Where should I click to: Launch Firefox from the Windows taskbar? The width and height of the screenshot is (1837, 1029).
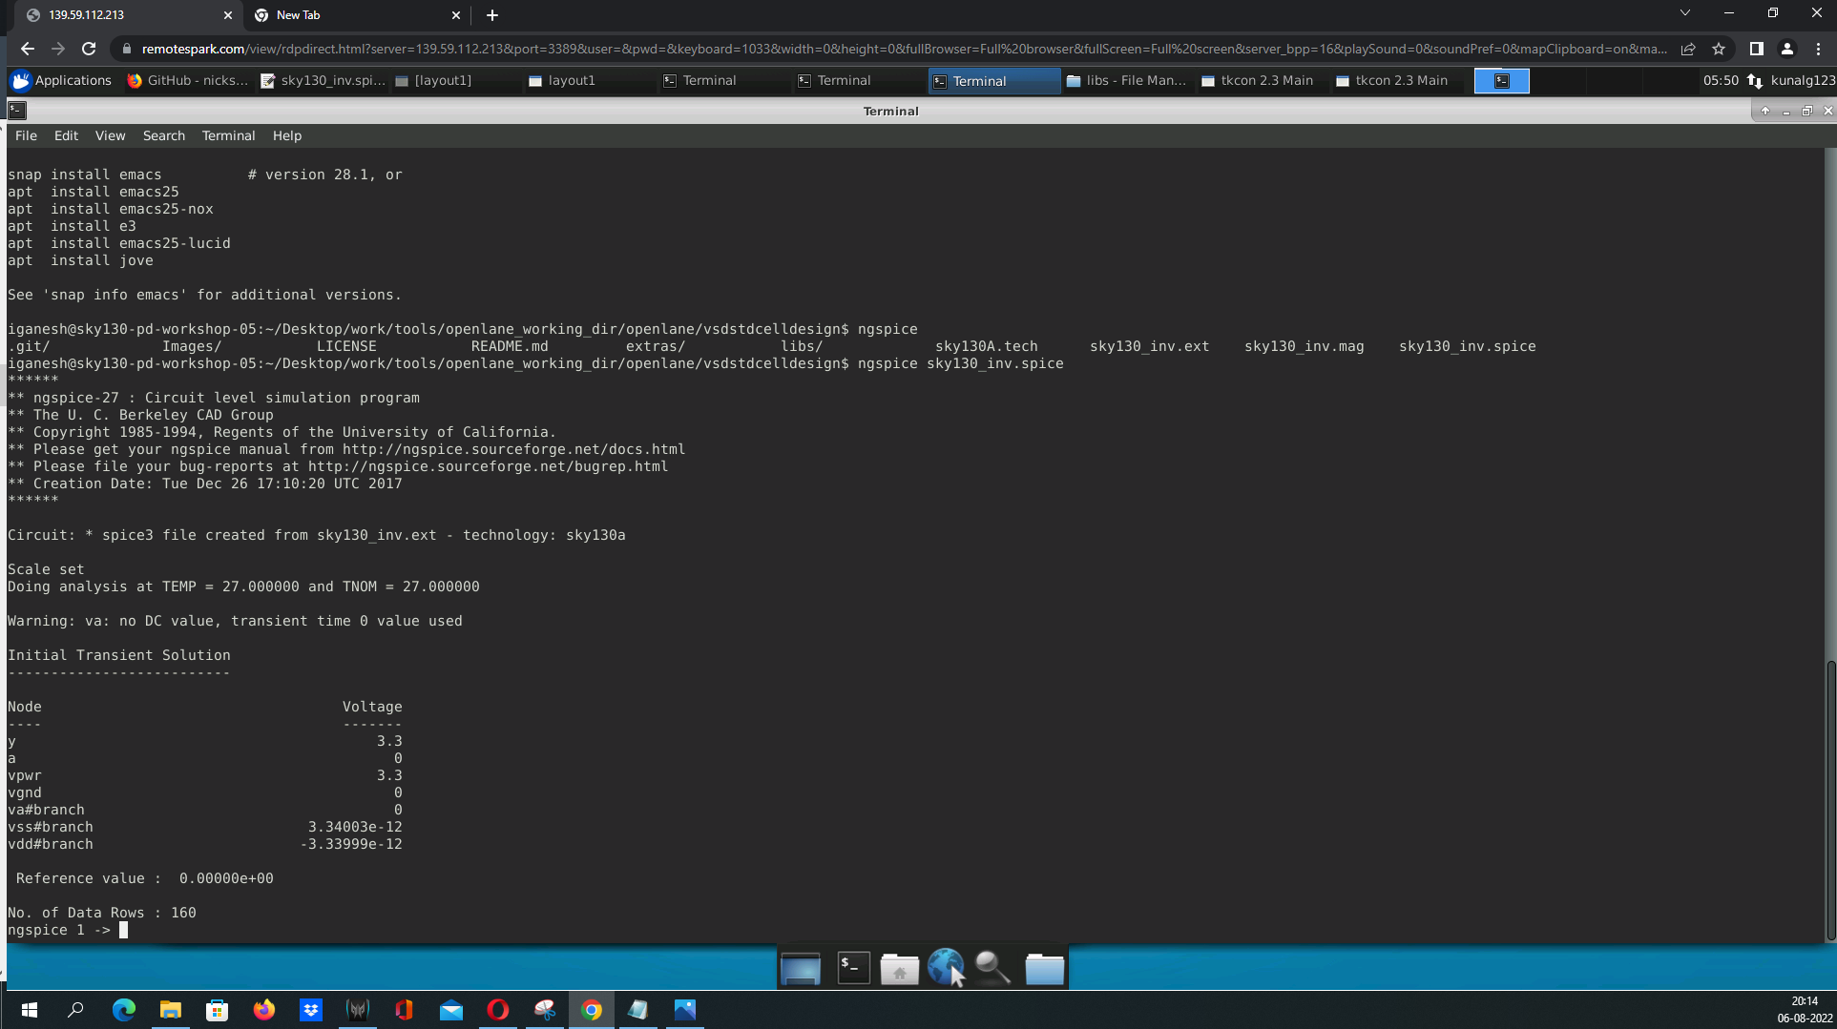pos(264,1010)
